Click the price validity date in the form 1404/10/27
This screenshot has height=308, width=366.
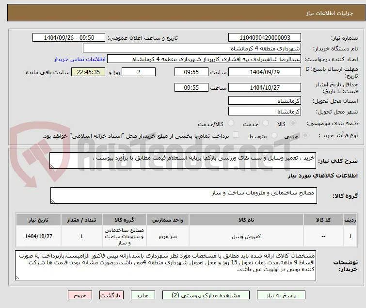pyautogui.click(x=265, y=88)
